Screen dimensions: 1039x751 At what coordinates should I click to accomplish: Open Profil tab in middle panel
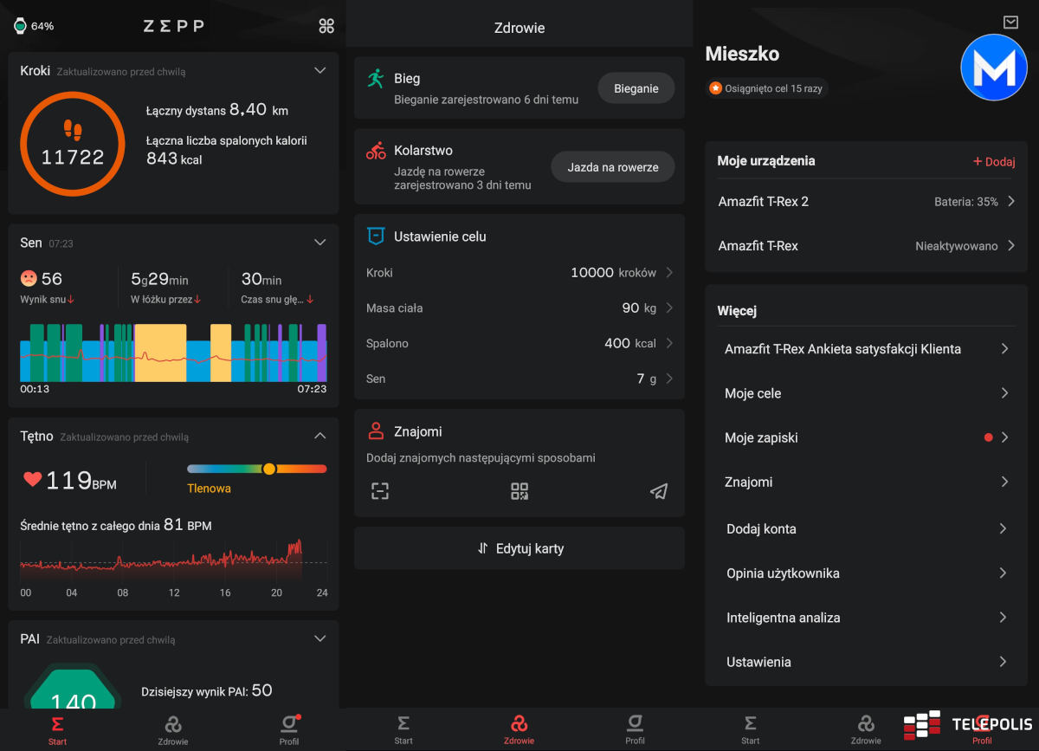point(635,729)
